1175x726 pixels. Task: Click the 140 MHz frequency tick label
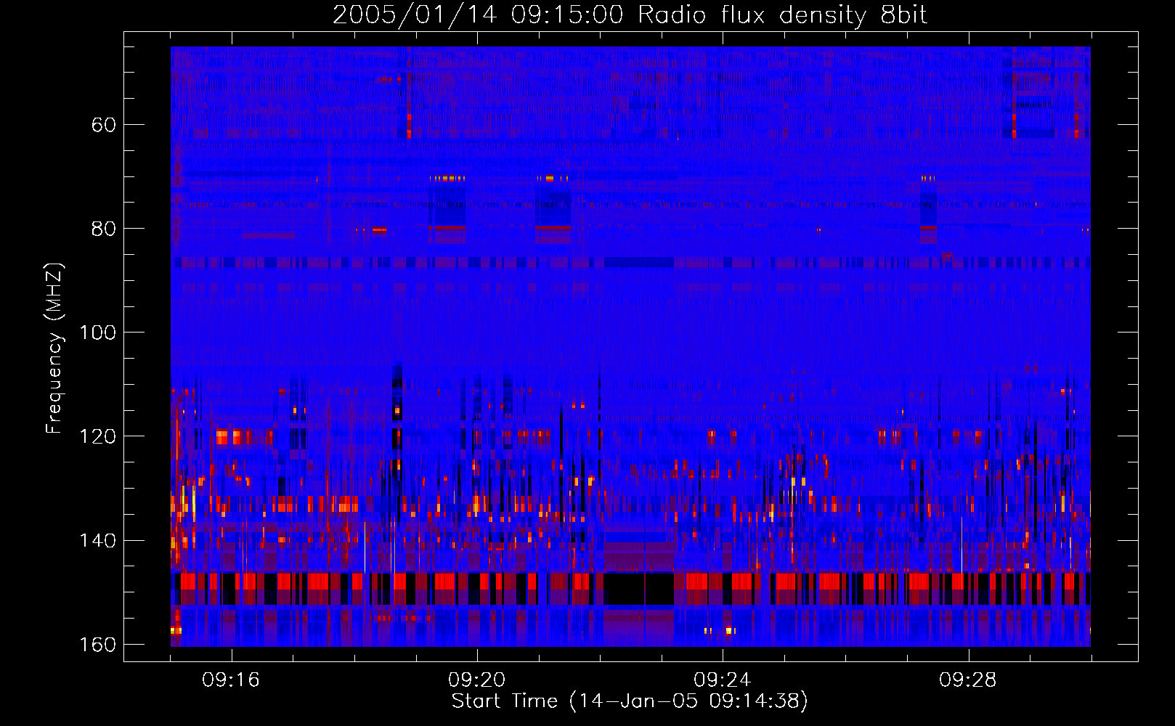(97, 541)
